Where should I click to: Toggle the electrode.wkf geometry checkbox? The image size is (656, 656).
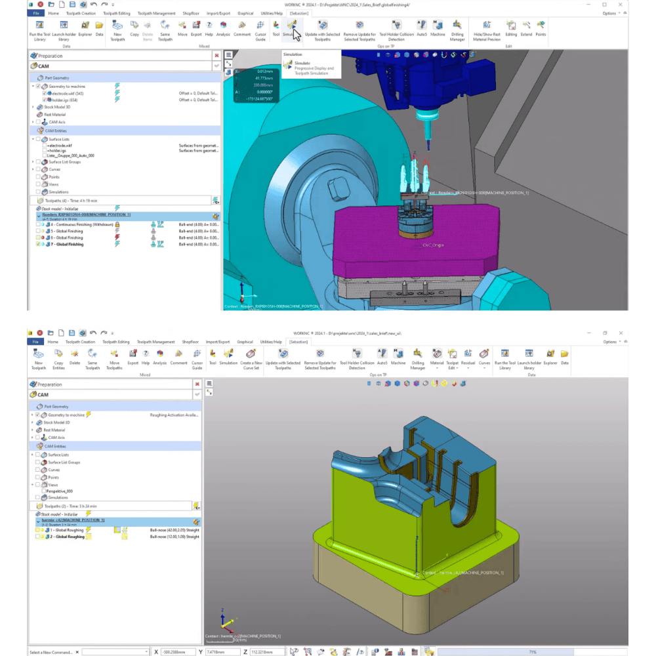[x=45, y=93]
